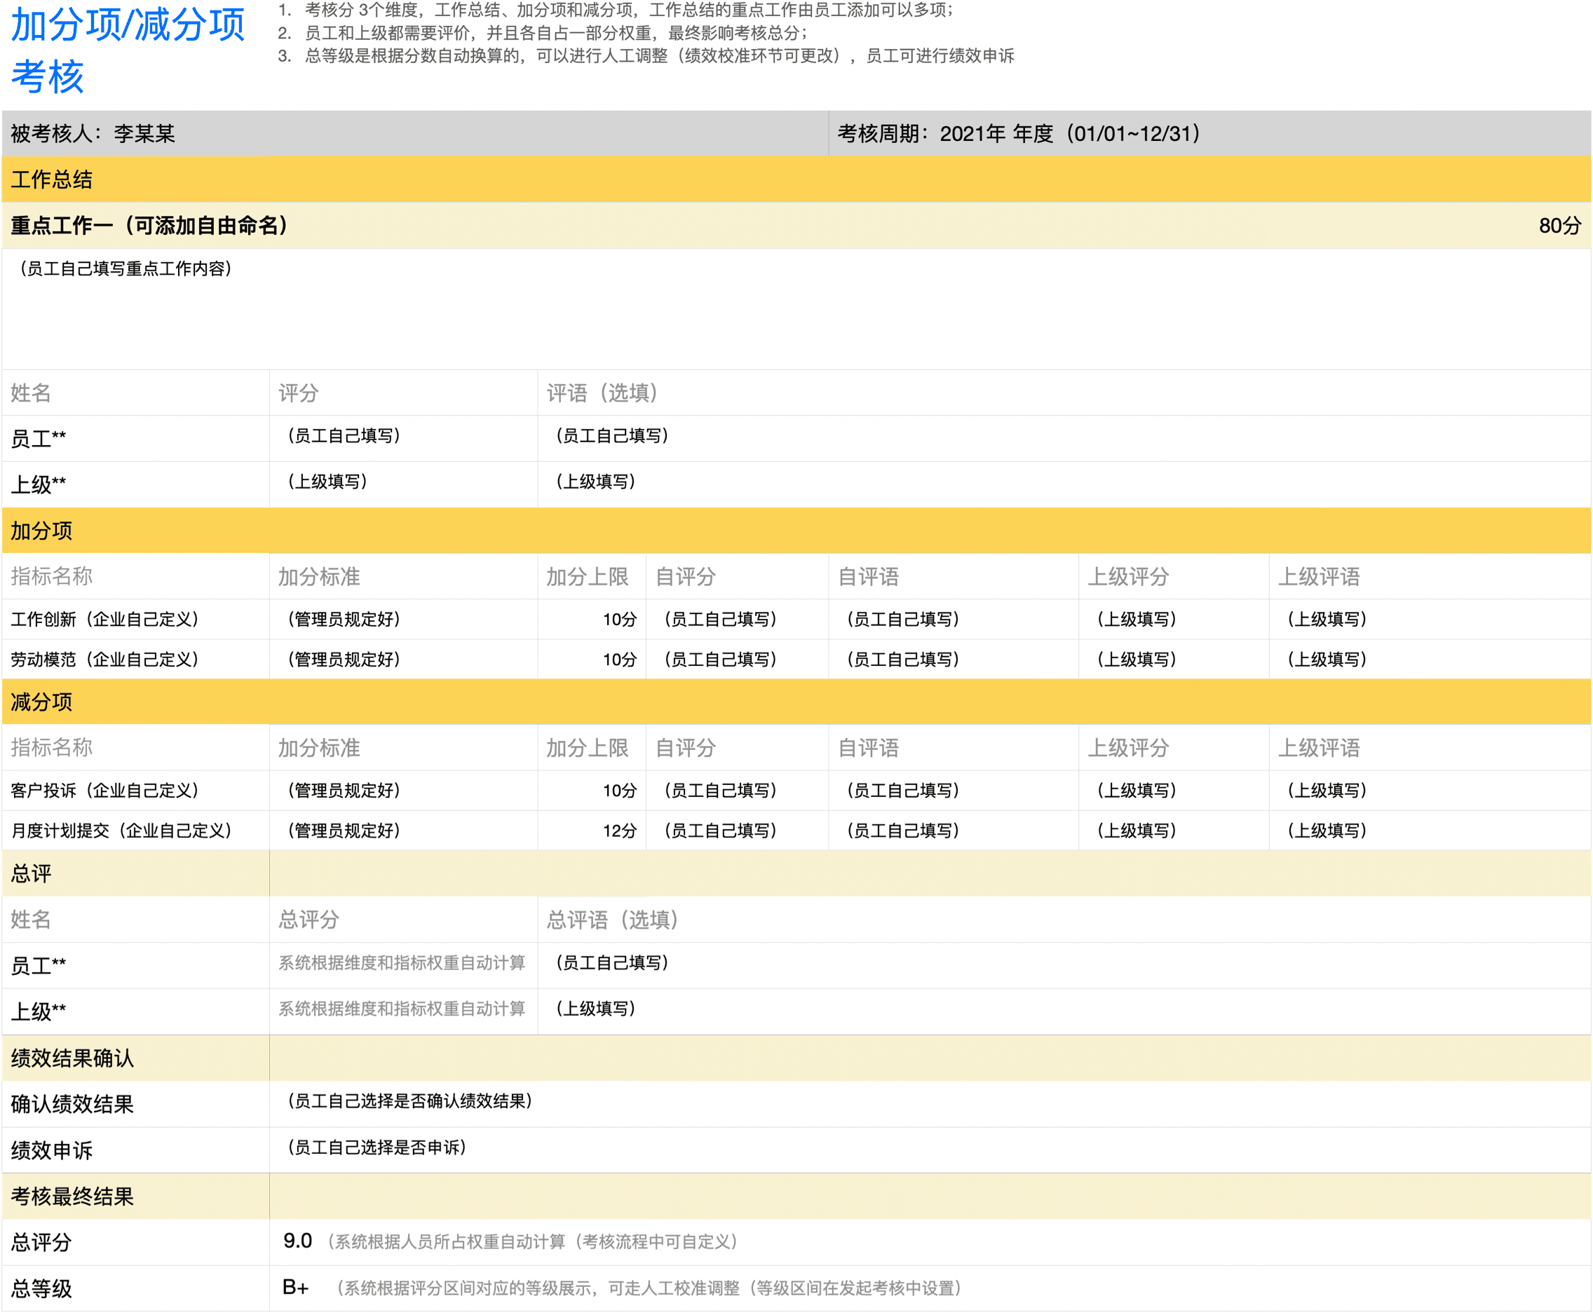Click the 10分 limit in 客户投诉 row

(x=620, y=791)
